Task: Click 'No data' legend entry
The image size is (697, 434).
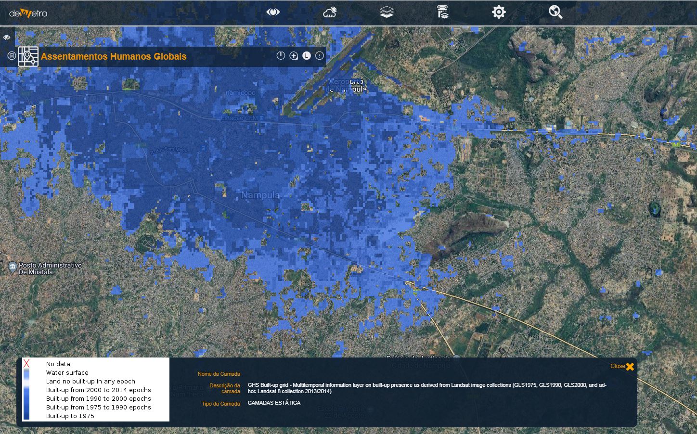Action: pyautogui.click(x=58, y=364)
